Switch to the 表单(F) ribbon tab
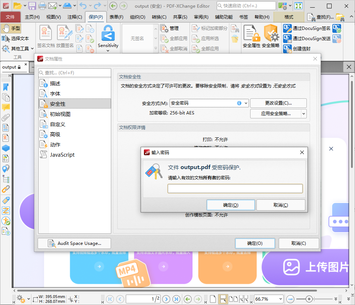The image size is (355, 305). pos(116,17)
